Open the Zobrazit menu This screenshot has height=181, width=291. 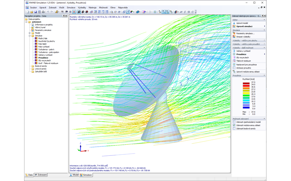click(x=52, y=8)
